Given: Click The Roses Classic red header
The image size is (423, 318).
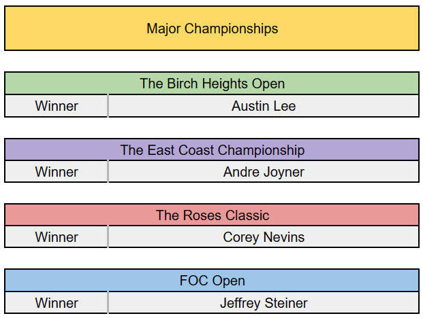Looking at the screenshot, I should click(x=212, y=215).
